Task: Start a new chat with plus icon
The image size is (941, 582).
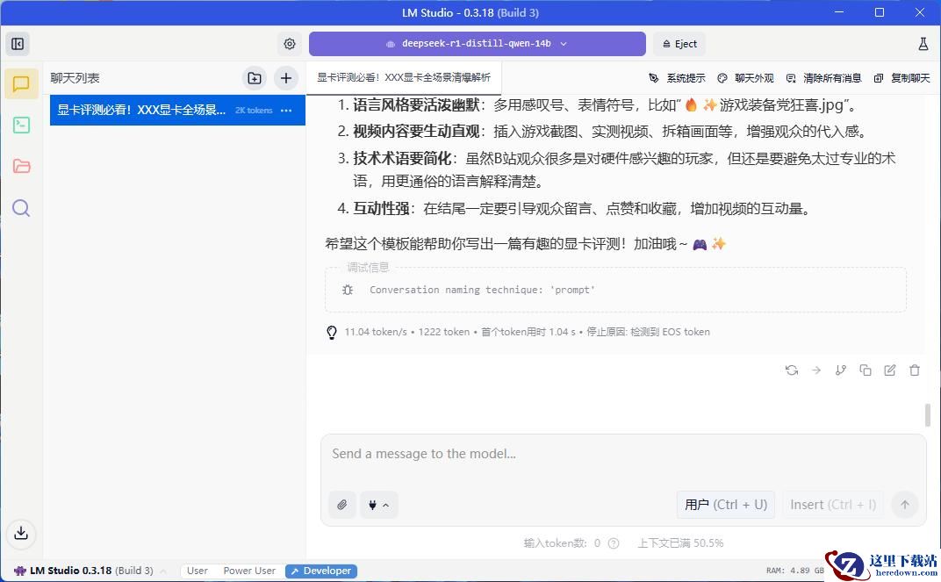Action: pos(286,78)
